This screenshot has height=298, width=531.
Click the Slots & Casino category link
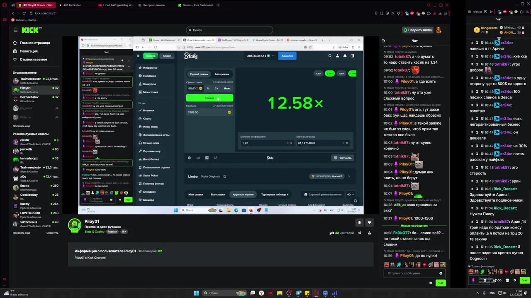tap(95, 232)
